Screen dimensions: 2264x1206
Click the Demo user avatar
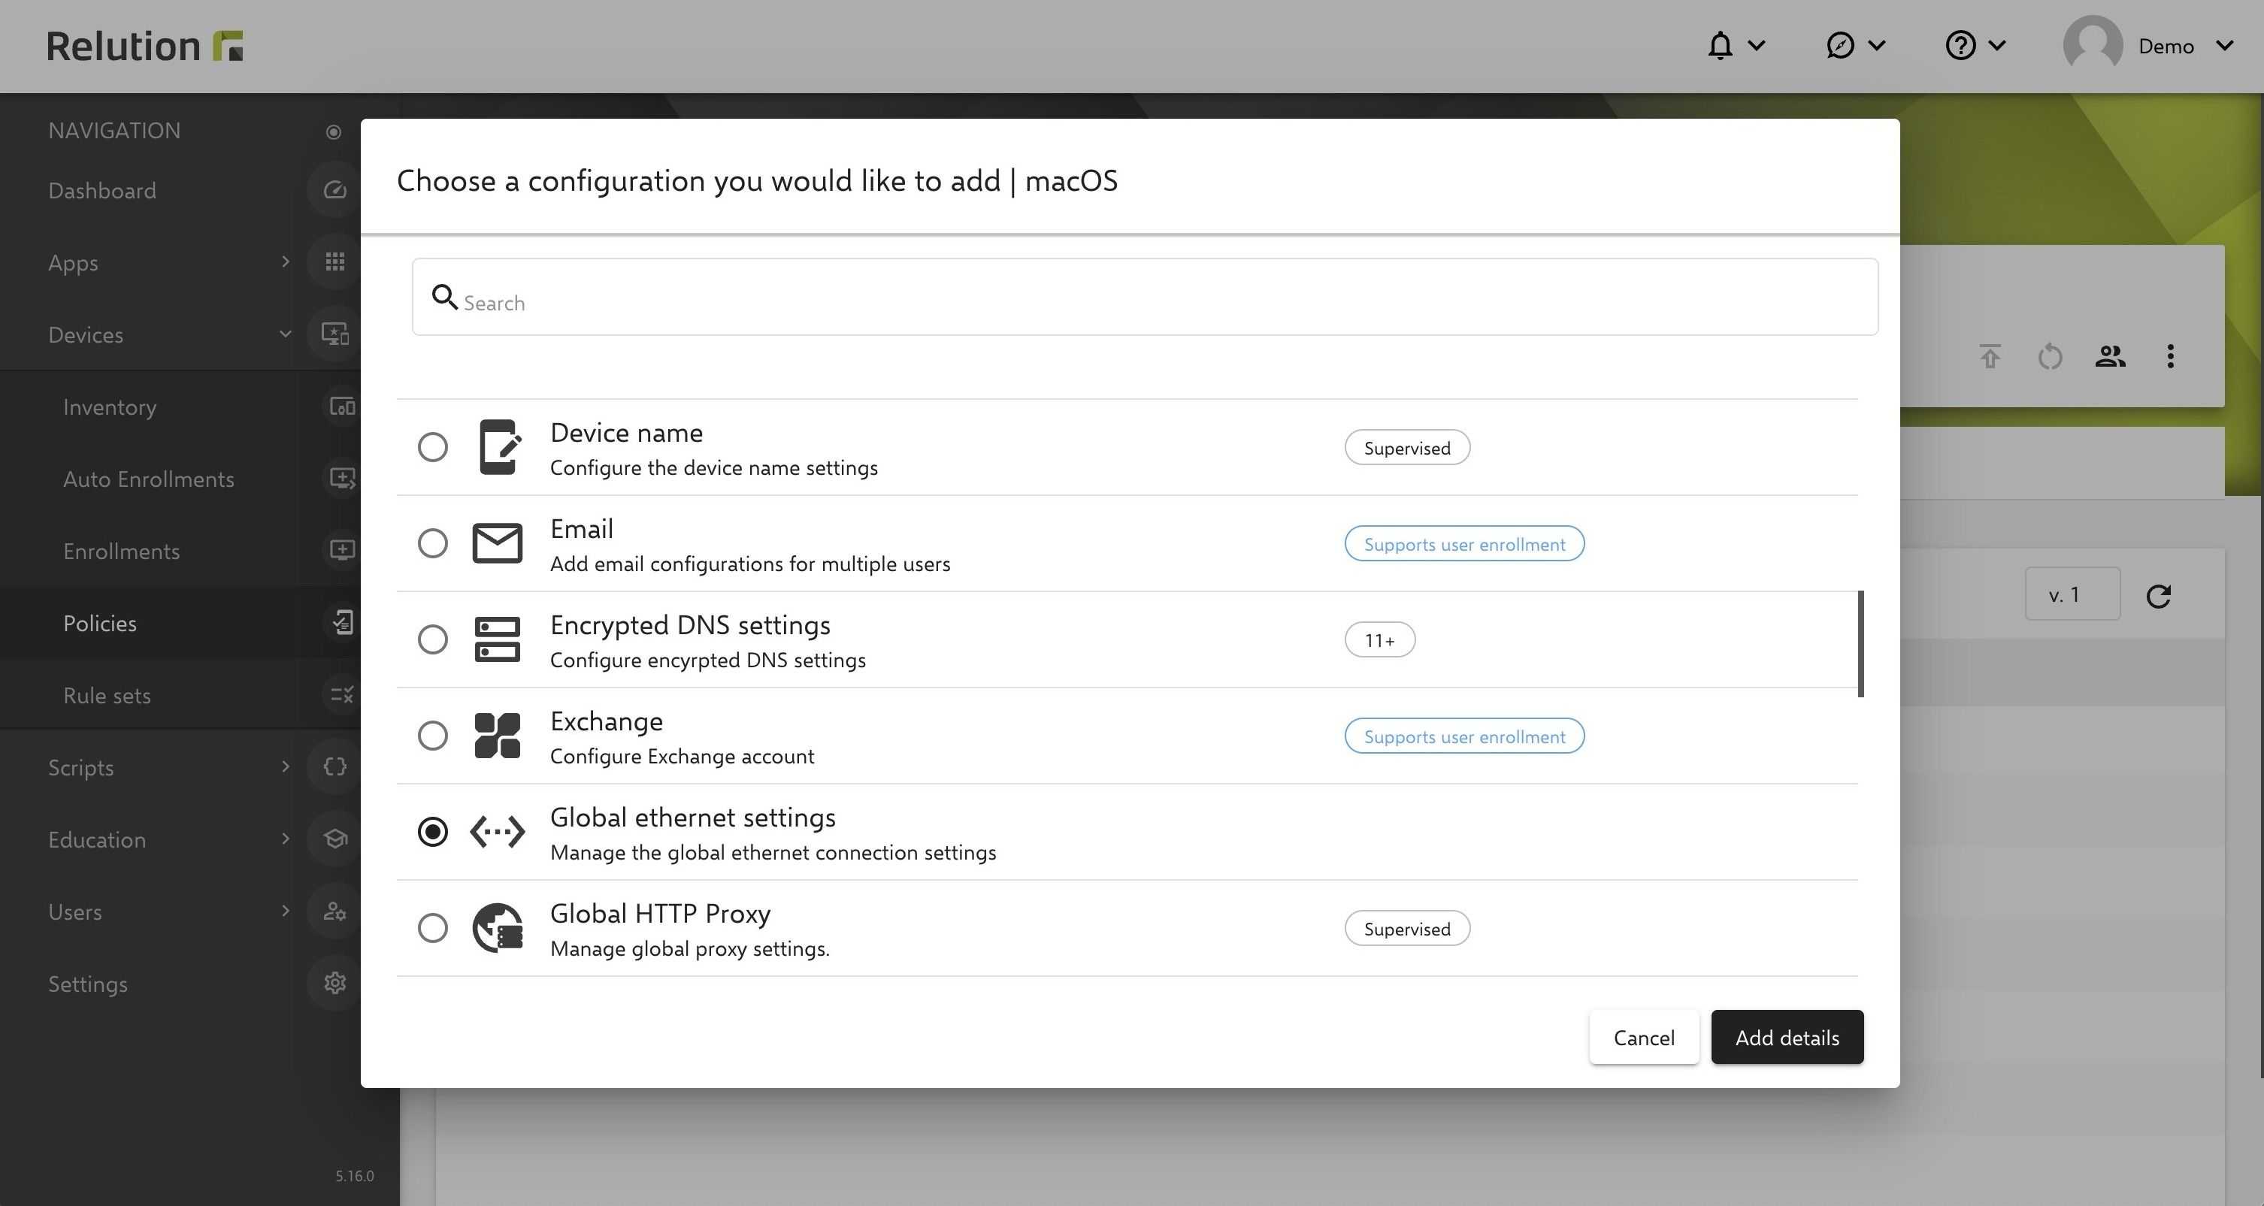[2093, 46]
